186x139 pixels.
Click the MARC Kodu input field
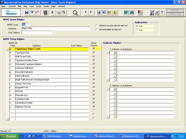point(25,25)
